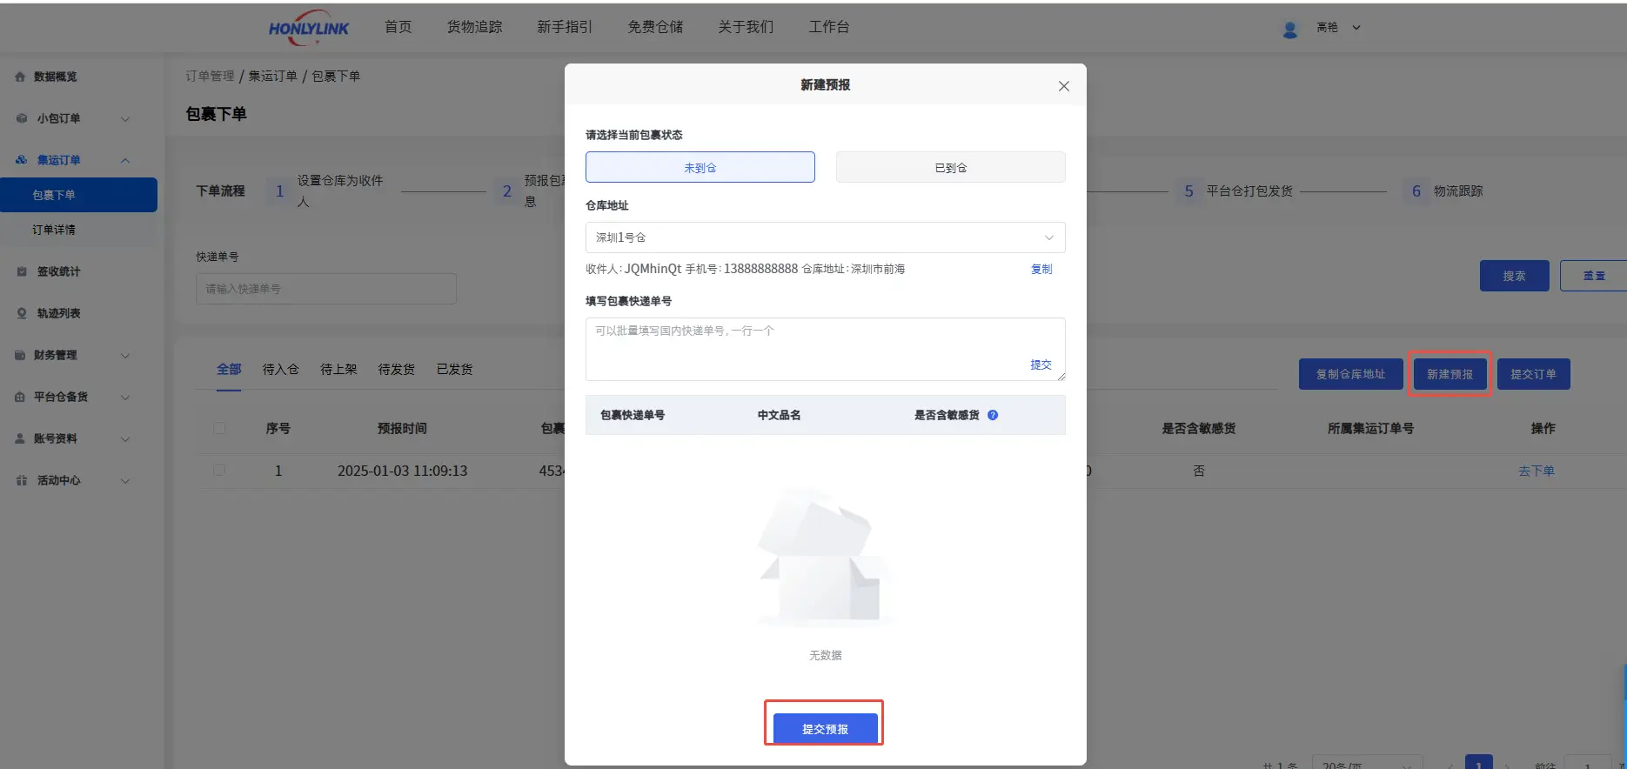Screen dimensions: 1627x769
Task: Open the 深圳1号仓 warehouse dropdown
Action: pos(825,237)
